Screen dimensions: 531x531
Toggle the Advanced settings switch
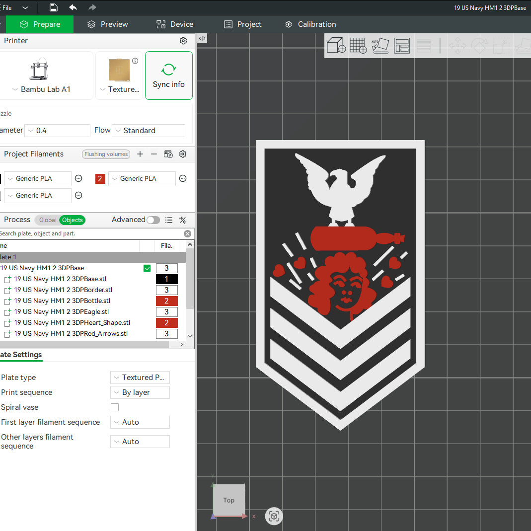click(x=153, y=220)
